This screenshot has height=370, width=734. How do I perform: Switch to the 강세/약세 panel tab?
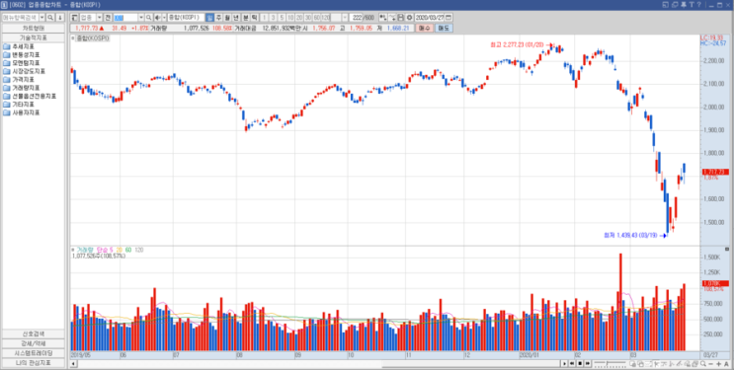tap(34, 343)
